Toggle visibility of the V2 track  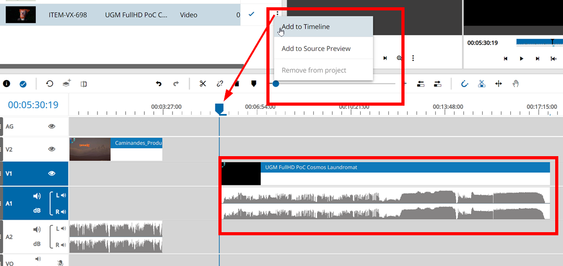click(52, 149)
